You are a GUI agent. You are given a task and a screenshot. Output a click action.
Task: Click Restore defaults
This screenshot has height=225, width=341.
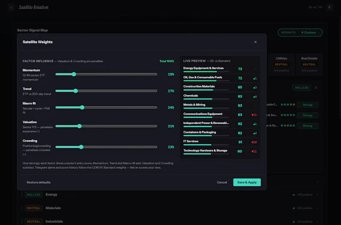click(38, 182)
